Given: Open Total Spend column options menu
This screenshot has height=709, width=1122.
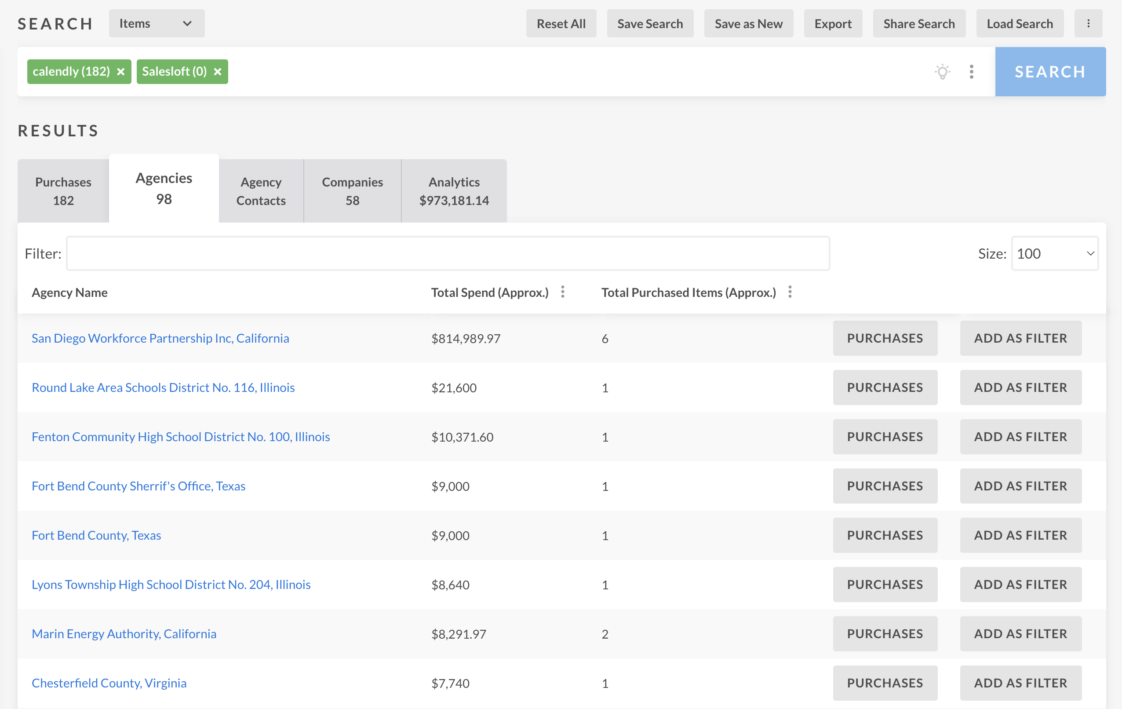Looking at the screenshot, I should click(x=563, y=292).
